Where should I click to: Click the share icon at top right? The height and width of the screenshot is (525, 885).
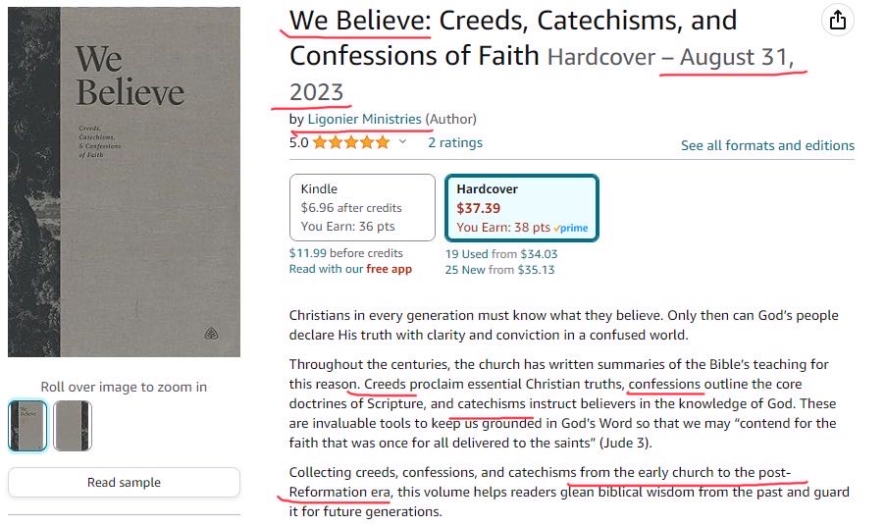837,21
